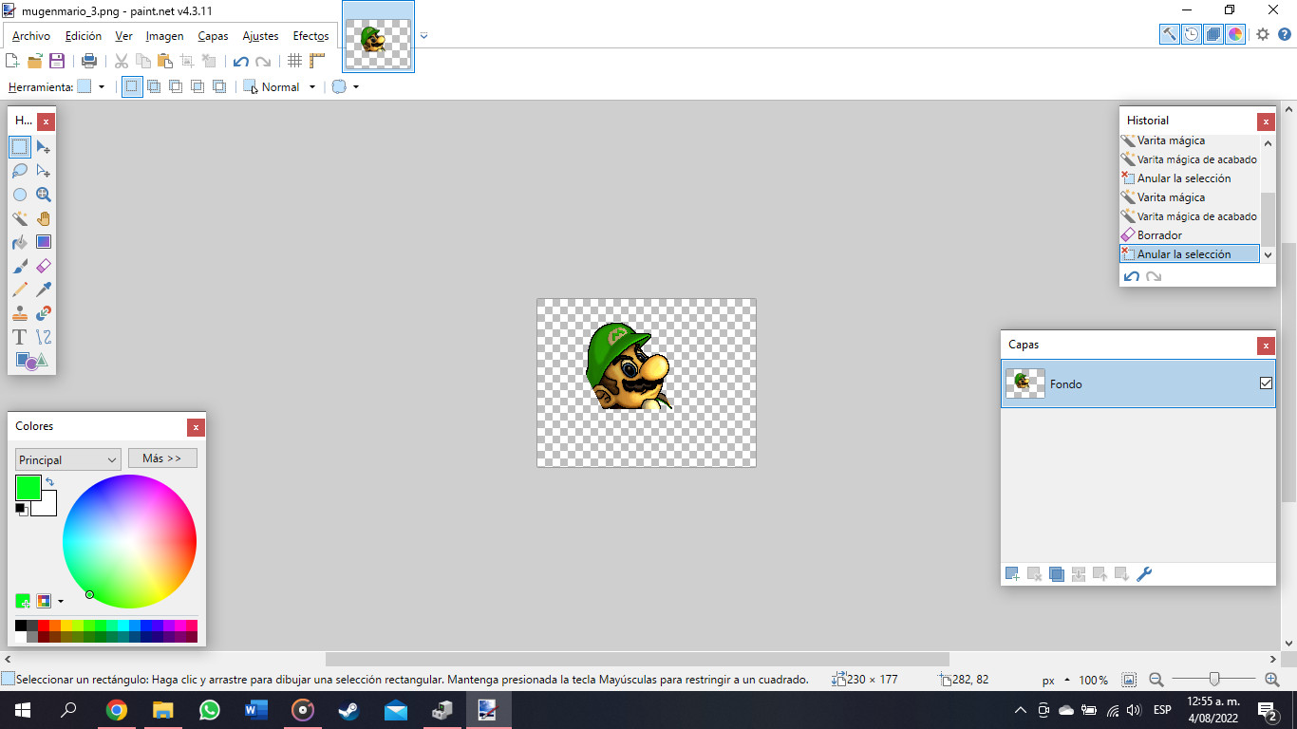
Task: Toggle visibility of the Fondo layer
Action: 1266,383
